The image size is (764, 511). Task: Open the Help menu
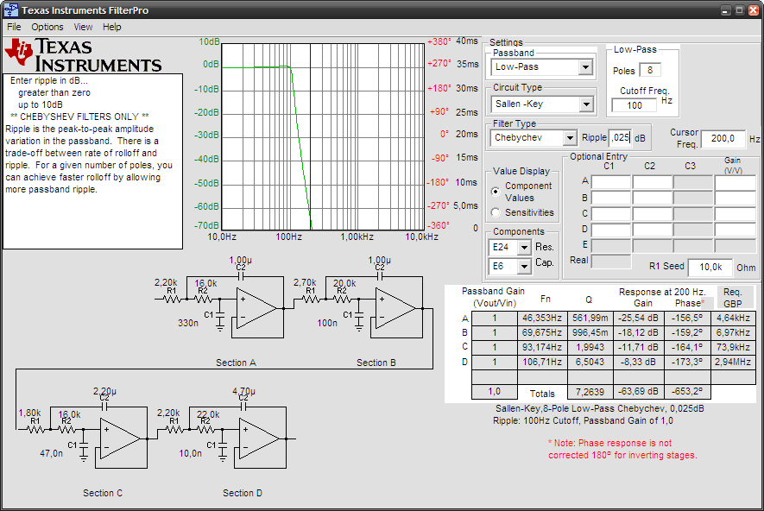111,27
